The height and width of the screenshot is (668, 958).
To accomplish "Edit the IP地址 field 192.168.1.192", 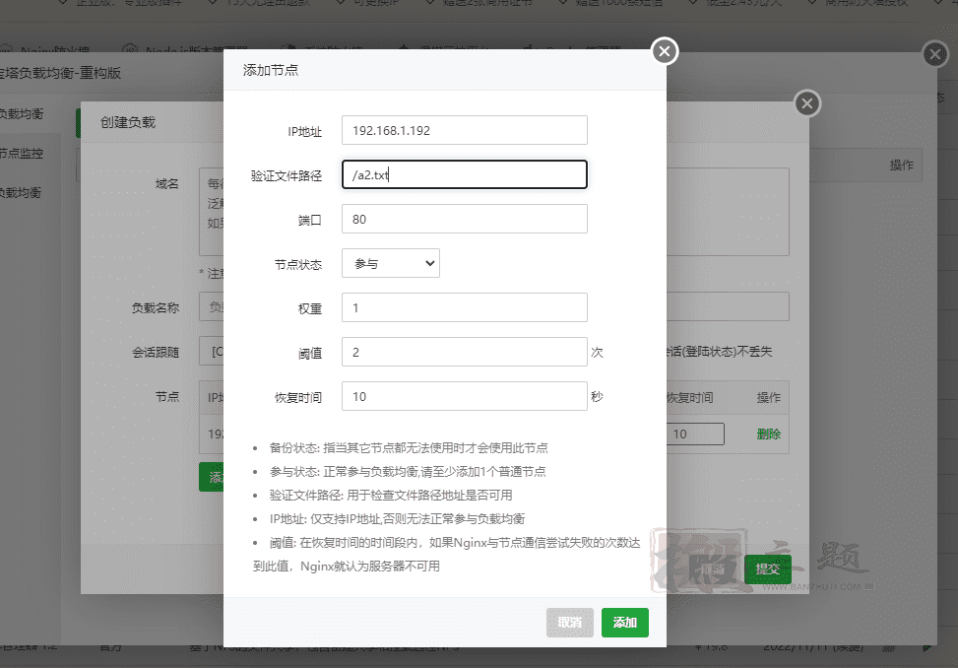I will [465, 130].
